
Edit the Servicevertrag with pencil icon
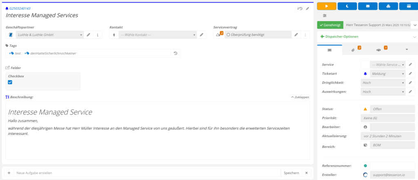[296, 35]
